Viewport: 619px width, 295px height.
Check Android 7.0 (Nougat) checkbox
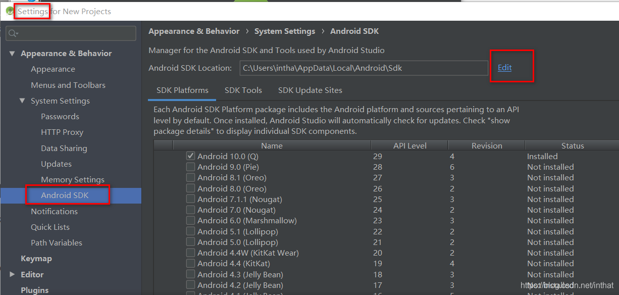click(x=190, y=210)
